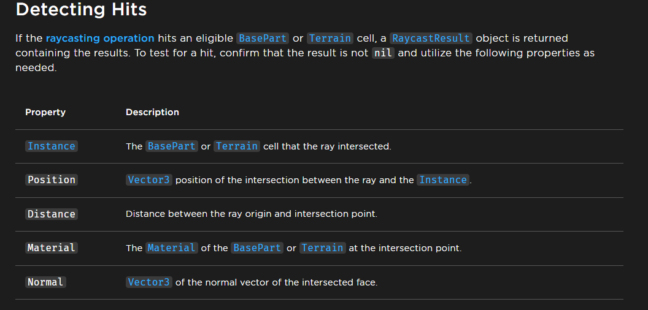
Task: Click the "Detecting Hits" section heading
Action: coord(81,10)
